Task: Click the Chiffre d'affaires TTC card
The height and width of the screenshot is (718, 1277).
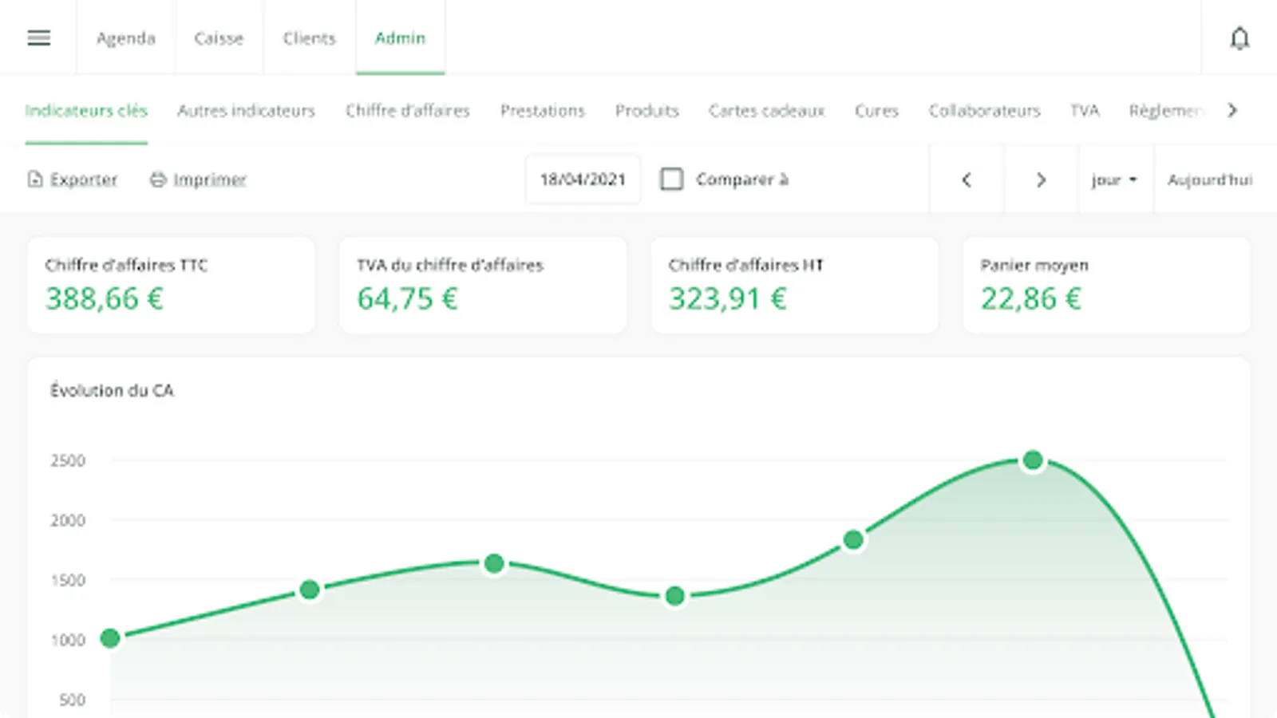Action: tap(171, 285)
